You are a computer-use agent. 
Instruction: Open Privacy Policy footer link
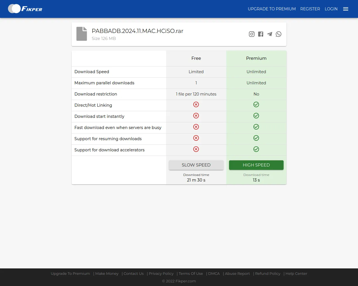[x=161, y=274]
